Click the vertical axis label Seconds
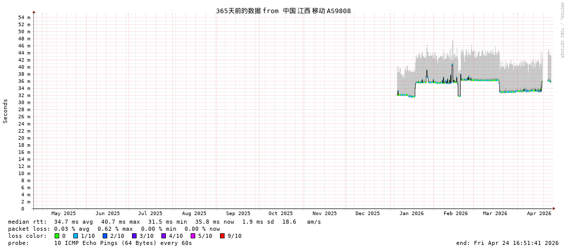 6,111
